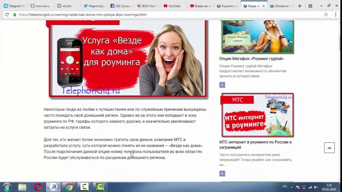Click the volume speaker tray icon

[x=316, y=187]
